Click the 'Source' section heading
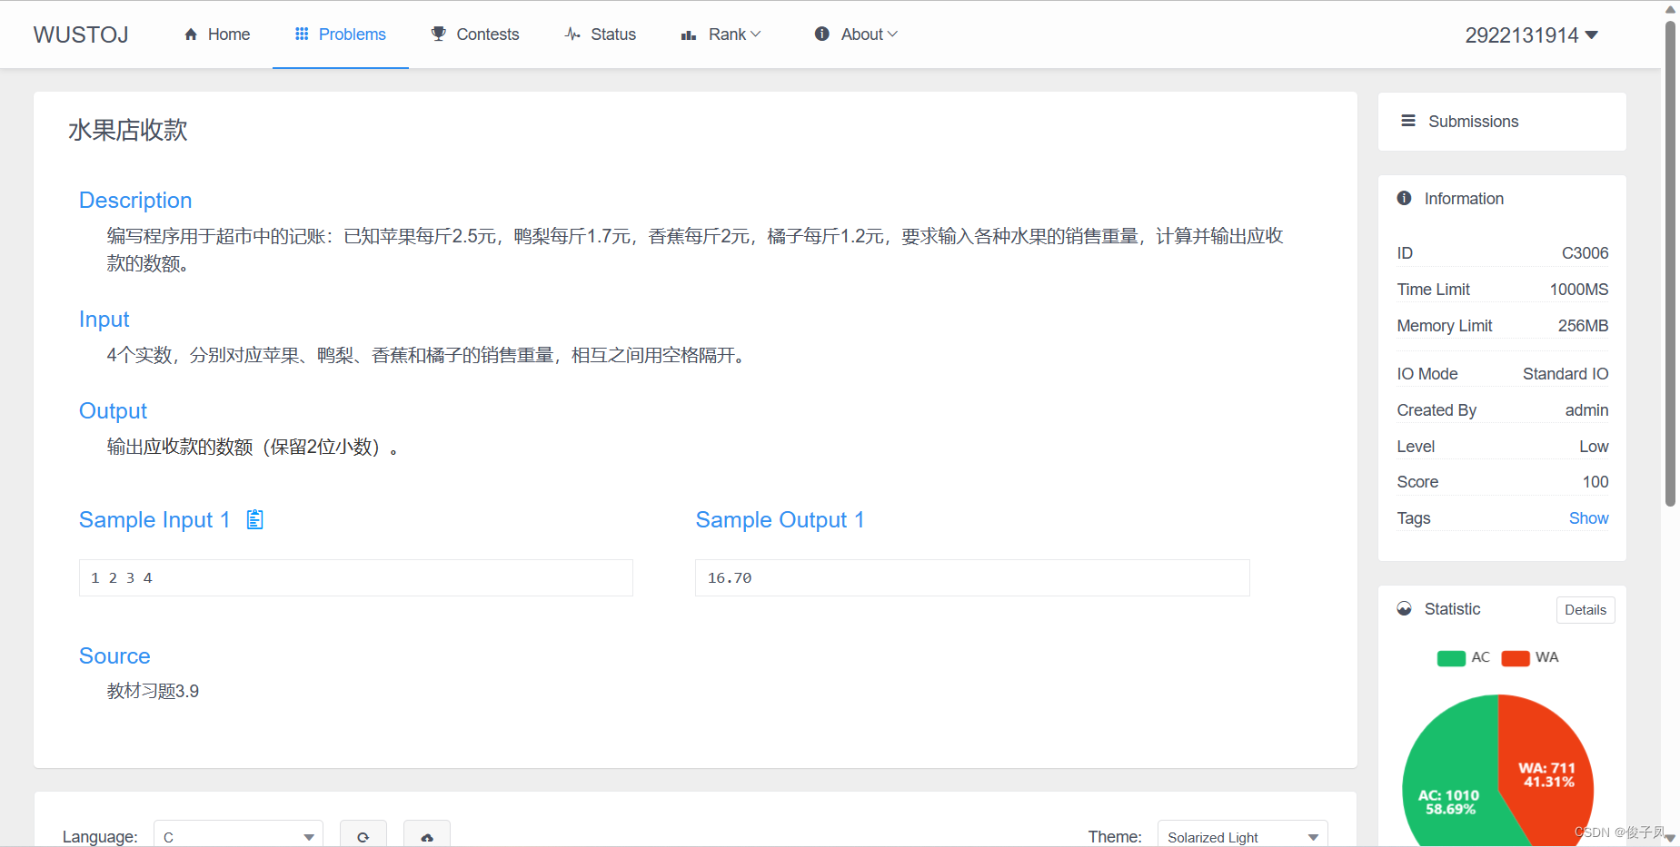The image size is (1680, 847). (114, 655)
